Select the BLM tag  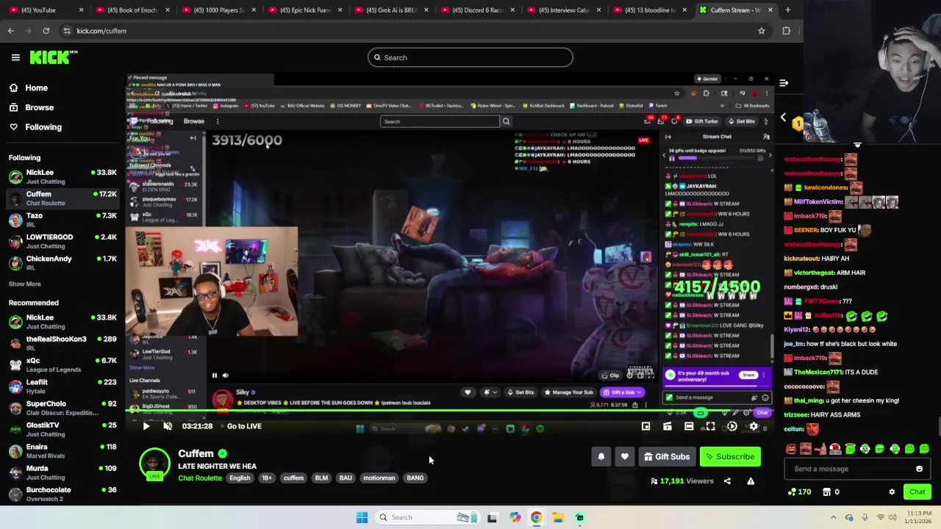click(x=321, y=478)
